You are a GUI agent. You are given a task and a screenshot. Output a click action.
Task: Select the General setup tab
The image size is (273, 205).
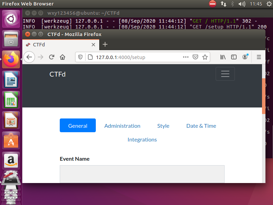(x=78, y=125)
